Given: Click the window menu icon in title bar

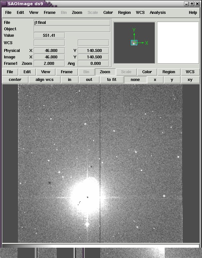Looking at the screenshot, I should pos(4,4).
